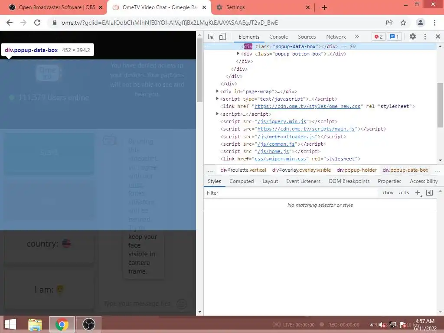Expand the popup-bottom-box div node
Viewport: 444px width, 333px height.
(238, 53)
